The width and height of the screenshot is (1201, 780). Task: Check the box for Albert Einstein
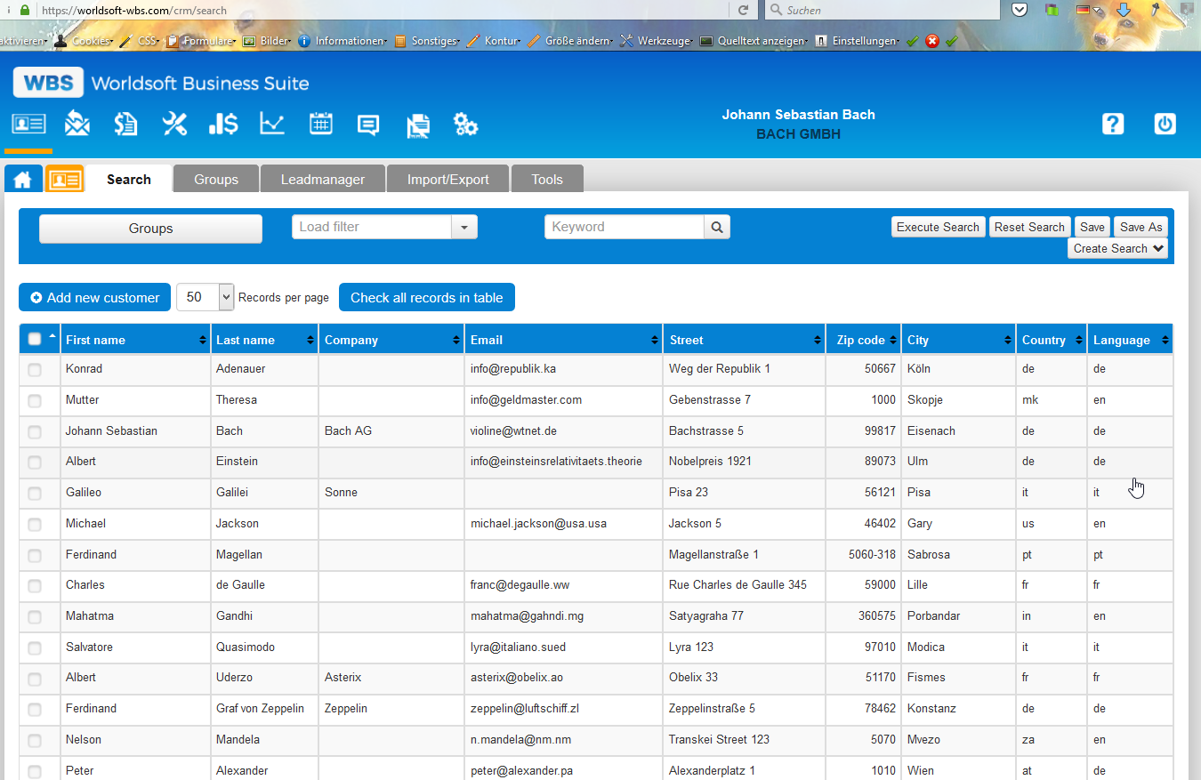tap(35, 462)
